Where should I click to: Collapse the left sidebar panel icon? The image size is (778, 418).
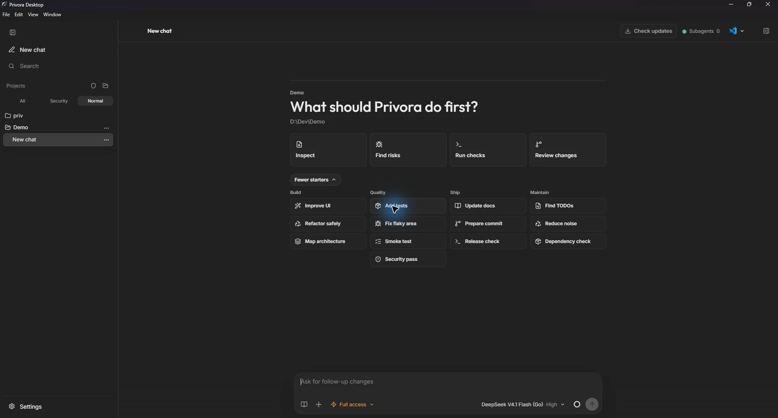[x=13, y=32]
